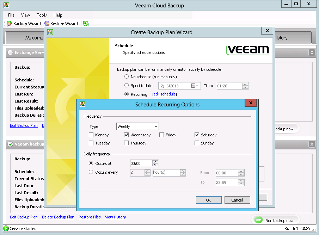Collapse the Exchange Server plan panel chevron
This screenshot has height=235, width=319.
tap(312, 52)
